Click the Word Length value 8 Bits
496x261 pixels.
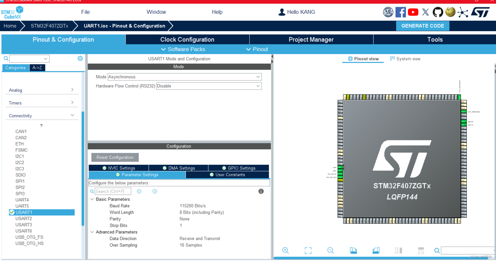pos(202,212)
